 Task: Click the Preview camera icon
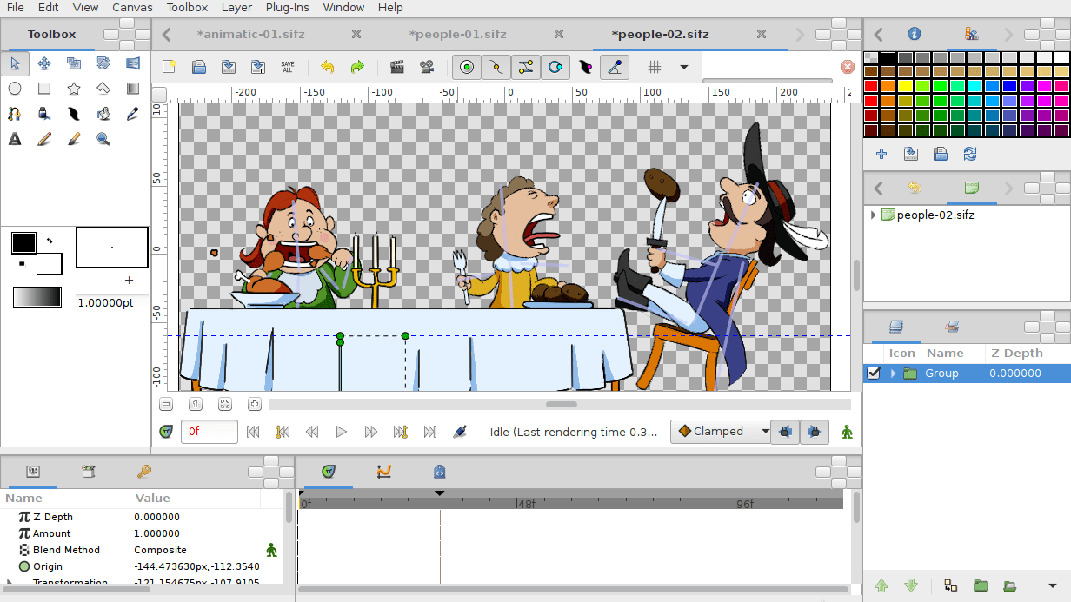(427, 67)
